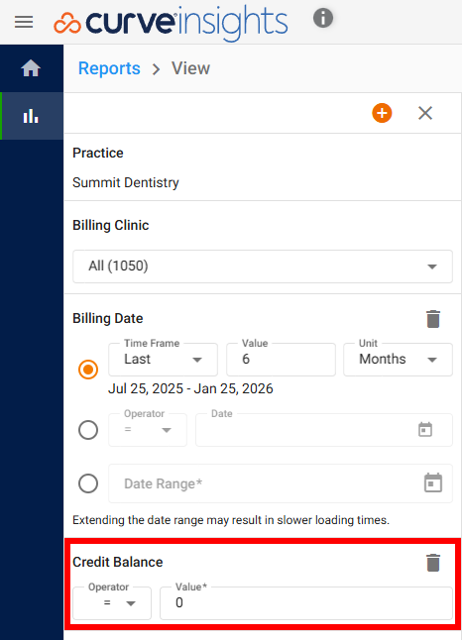
Task: Navigate to Reports breadcrumb link
Action: (109, 68)
